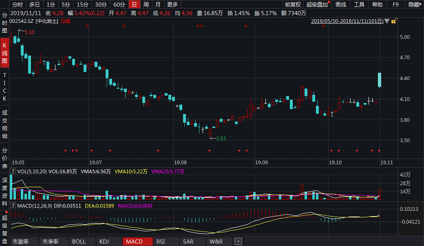The width and height of the screenshot is (424, 246).
Task: Click the stock code 002542.SZ label
Action: pos(21,21)
